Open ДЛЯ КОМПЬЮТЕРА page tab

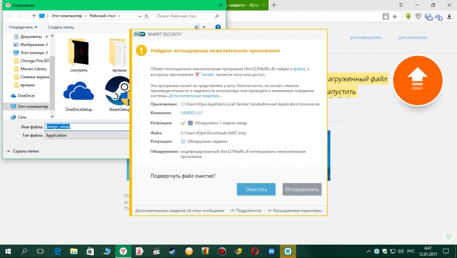pos(366,37)
